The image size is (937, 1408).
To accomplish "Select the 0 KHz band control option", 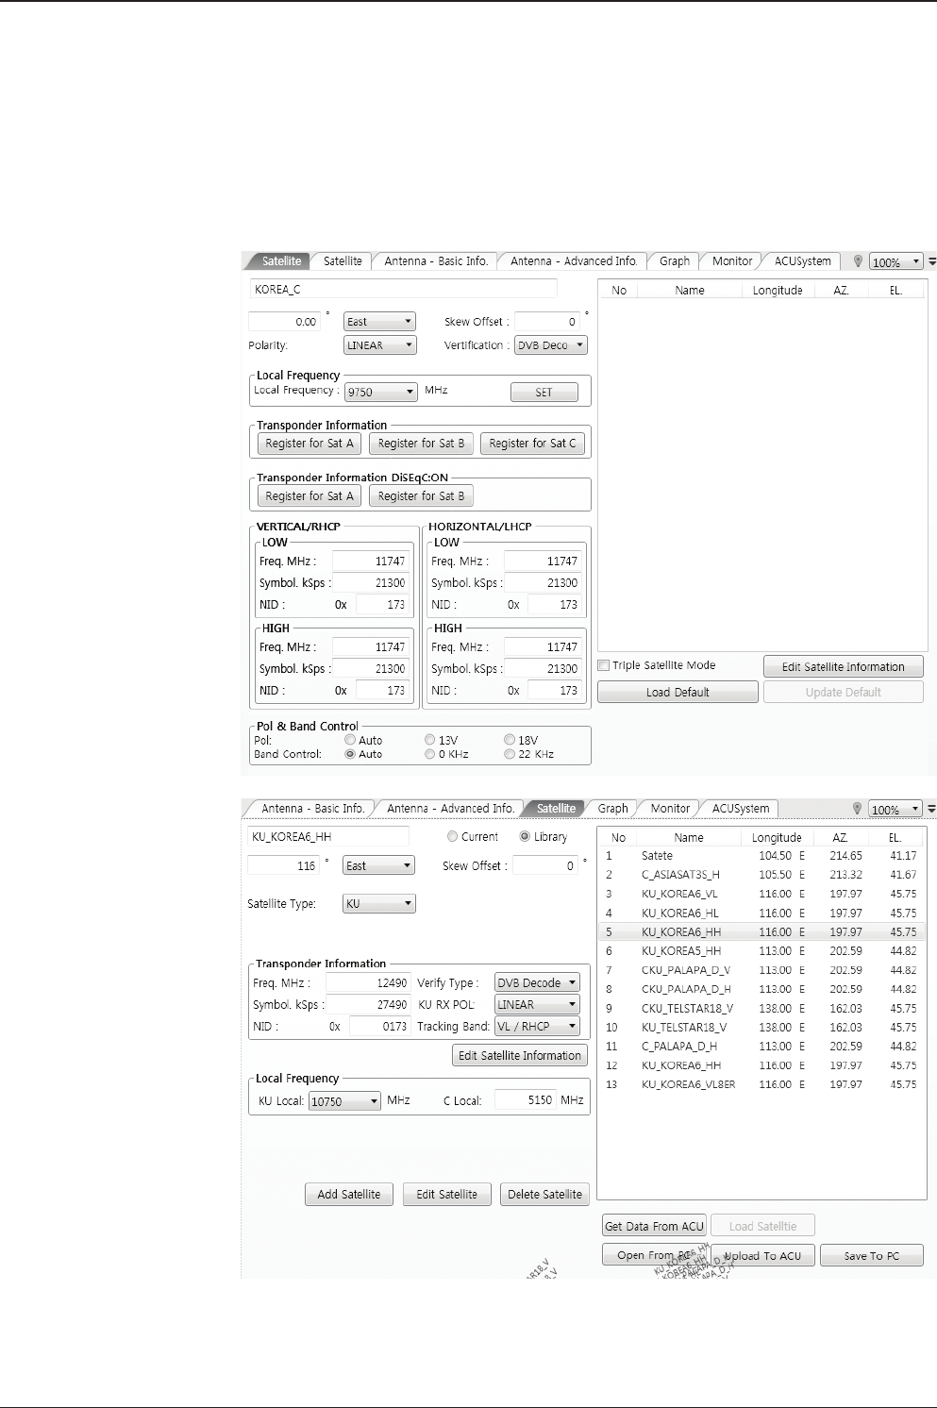I will [x=430, y=754].
